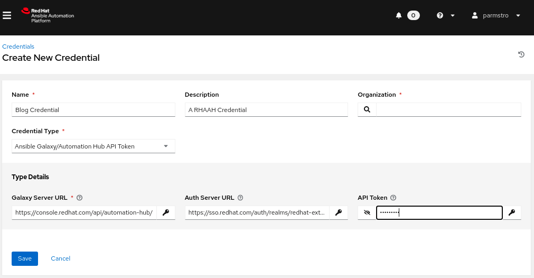
Task: Click the API Token key icon
Action: click(511, 212)
